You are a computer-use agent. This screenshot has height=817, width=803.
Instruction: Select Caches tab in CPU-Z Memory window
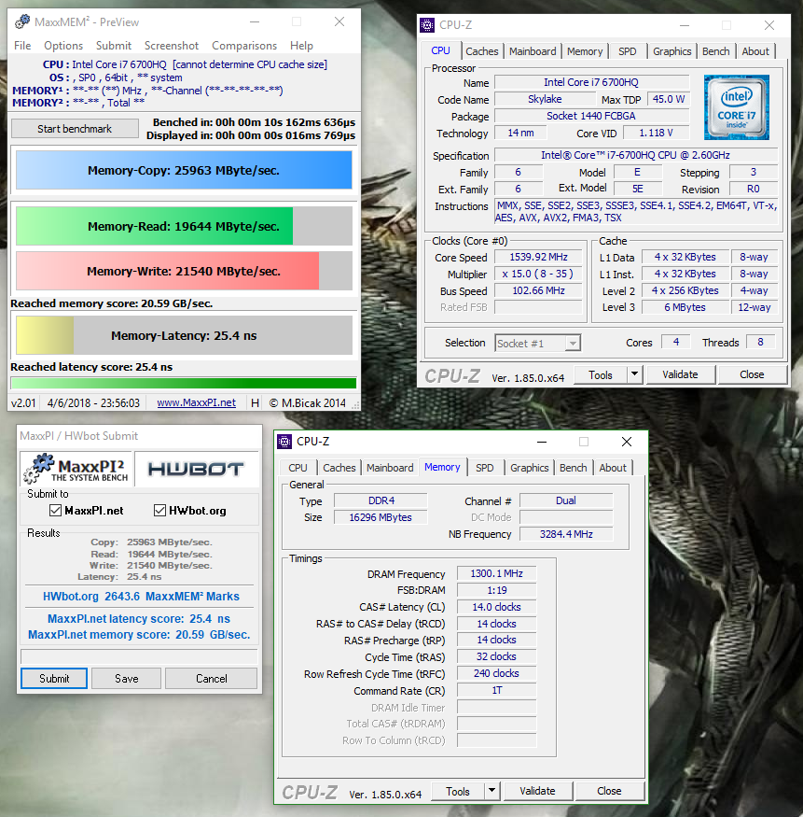[339, 468]
